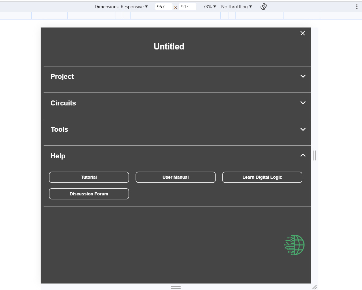The image size is (362, 290).
Task: Grab the bottom-edge viewport resize handle
Action: point(176,287)
